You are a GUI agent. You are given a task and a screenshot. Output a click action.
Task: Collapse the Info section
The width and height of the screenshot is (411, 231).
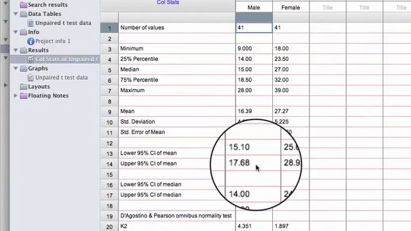tap(15, 32)
